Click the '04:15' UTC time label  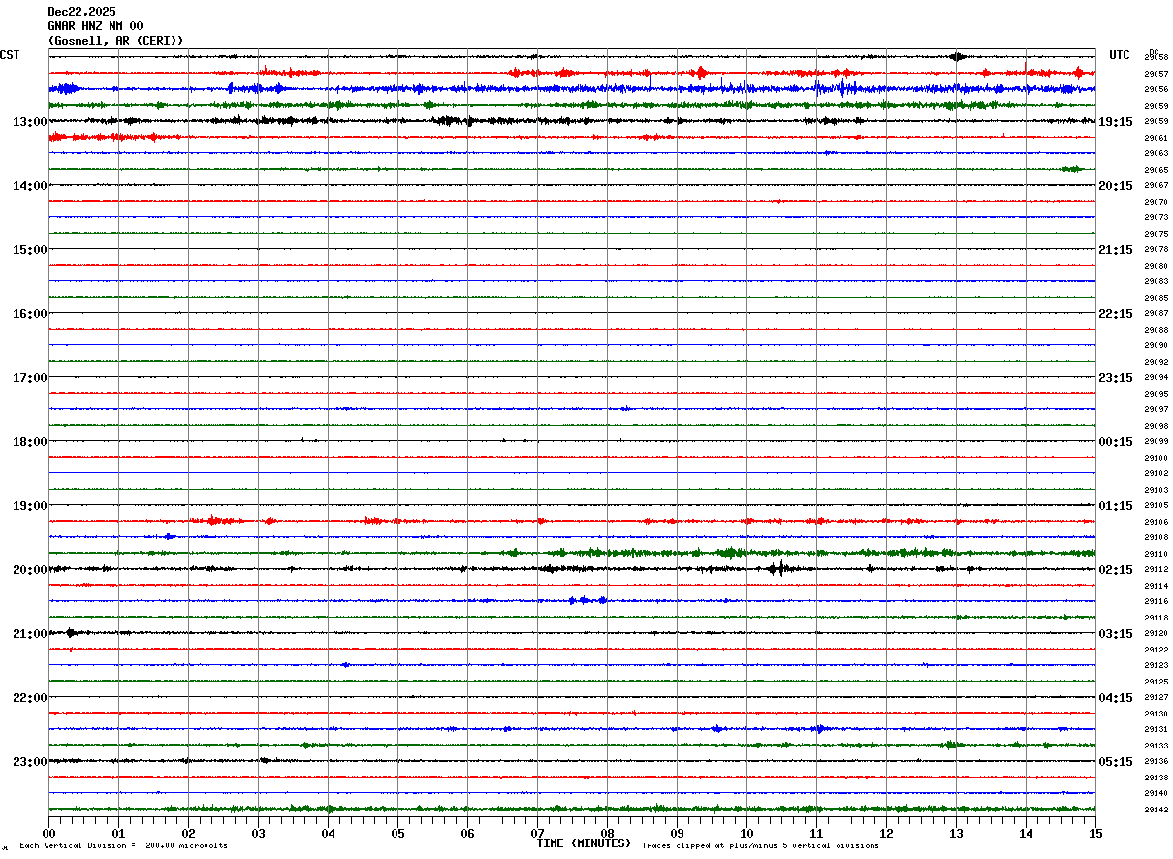(x=1116, y=698)
